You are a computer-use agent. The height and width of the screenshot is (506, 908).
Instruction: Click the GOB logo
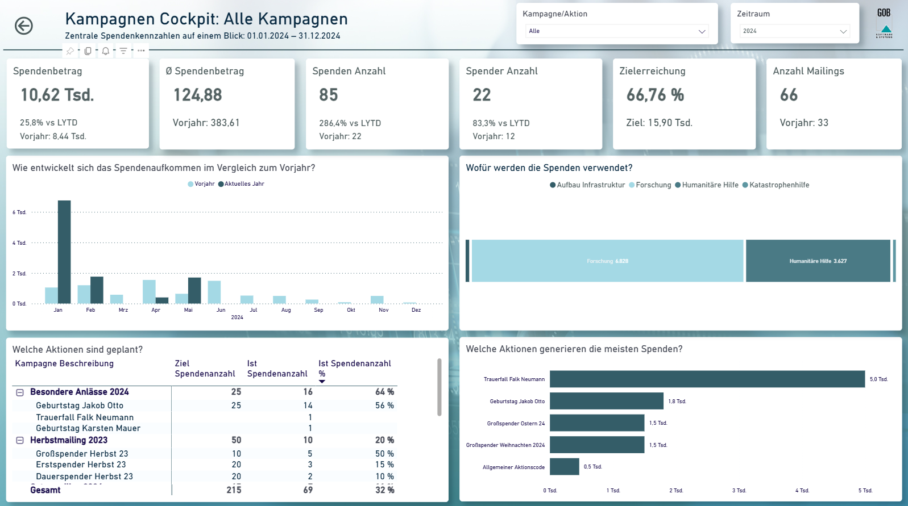[884, 23]
